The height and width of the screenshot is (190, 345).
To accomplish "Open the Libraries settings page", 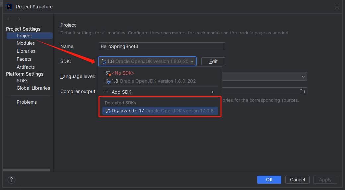I will (26, 51).
